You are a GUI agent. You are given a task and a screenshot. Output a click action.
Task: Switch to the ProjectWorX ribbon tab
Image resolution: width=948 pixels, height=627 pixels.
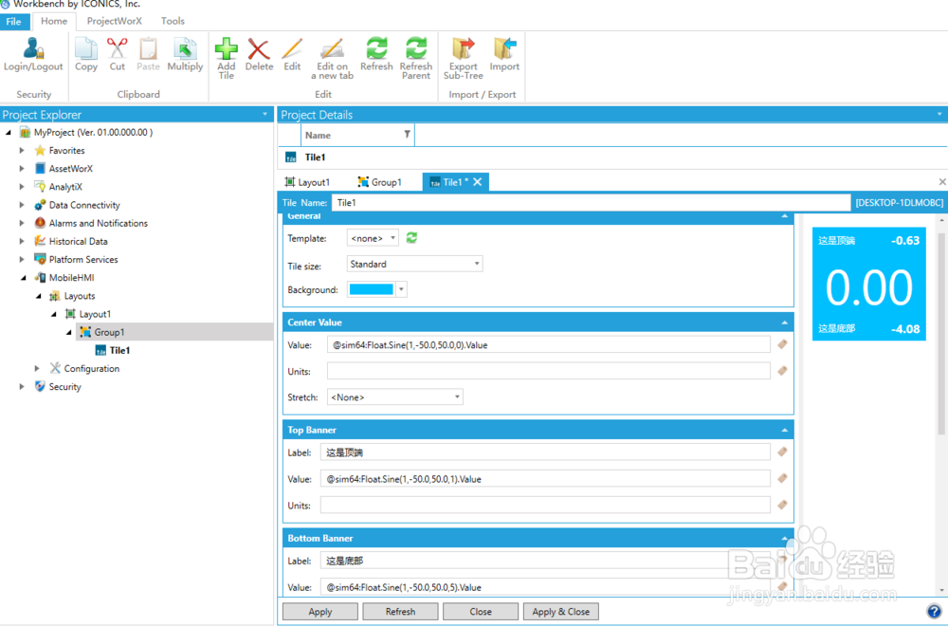click(115, 21)
